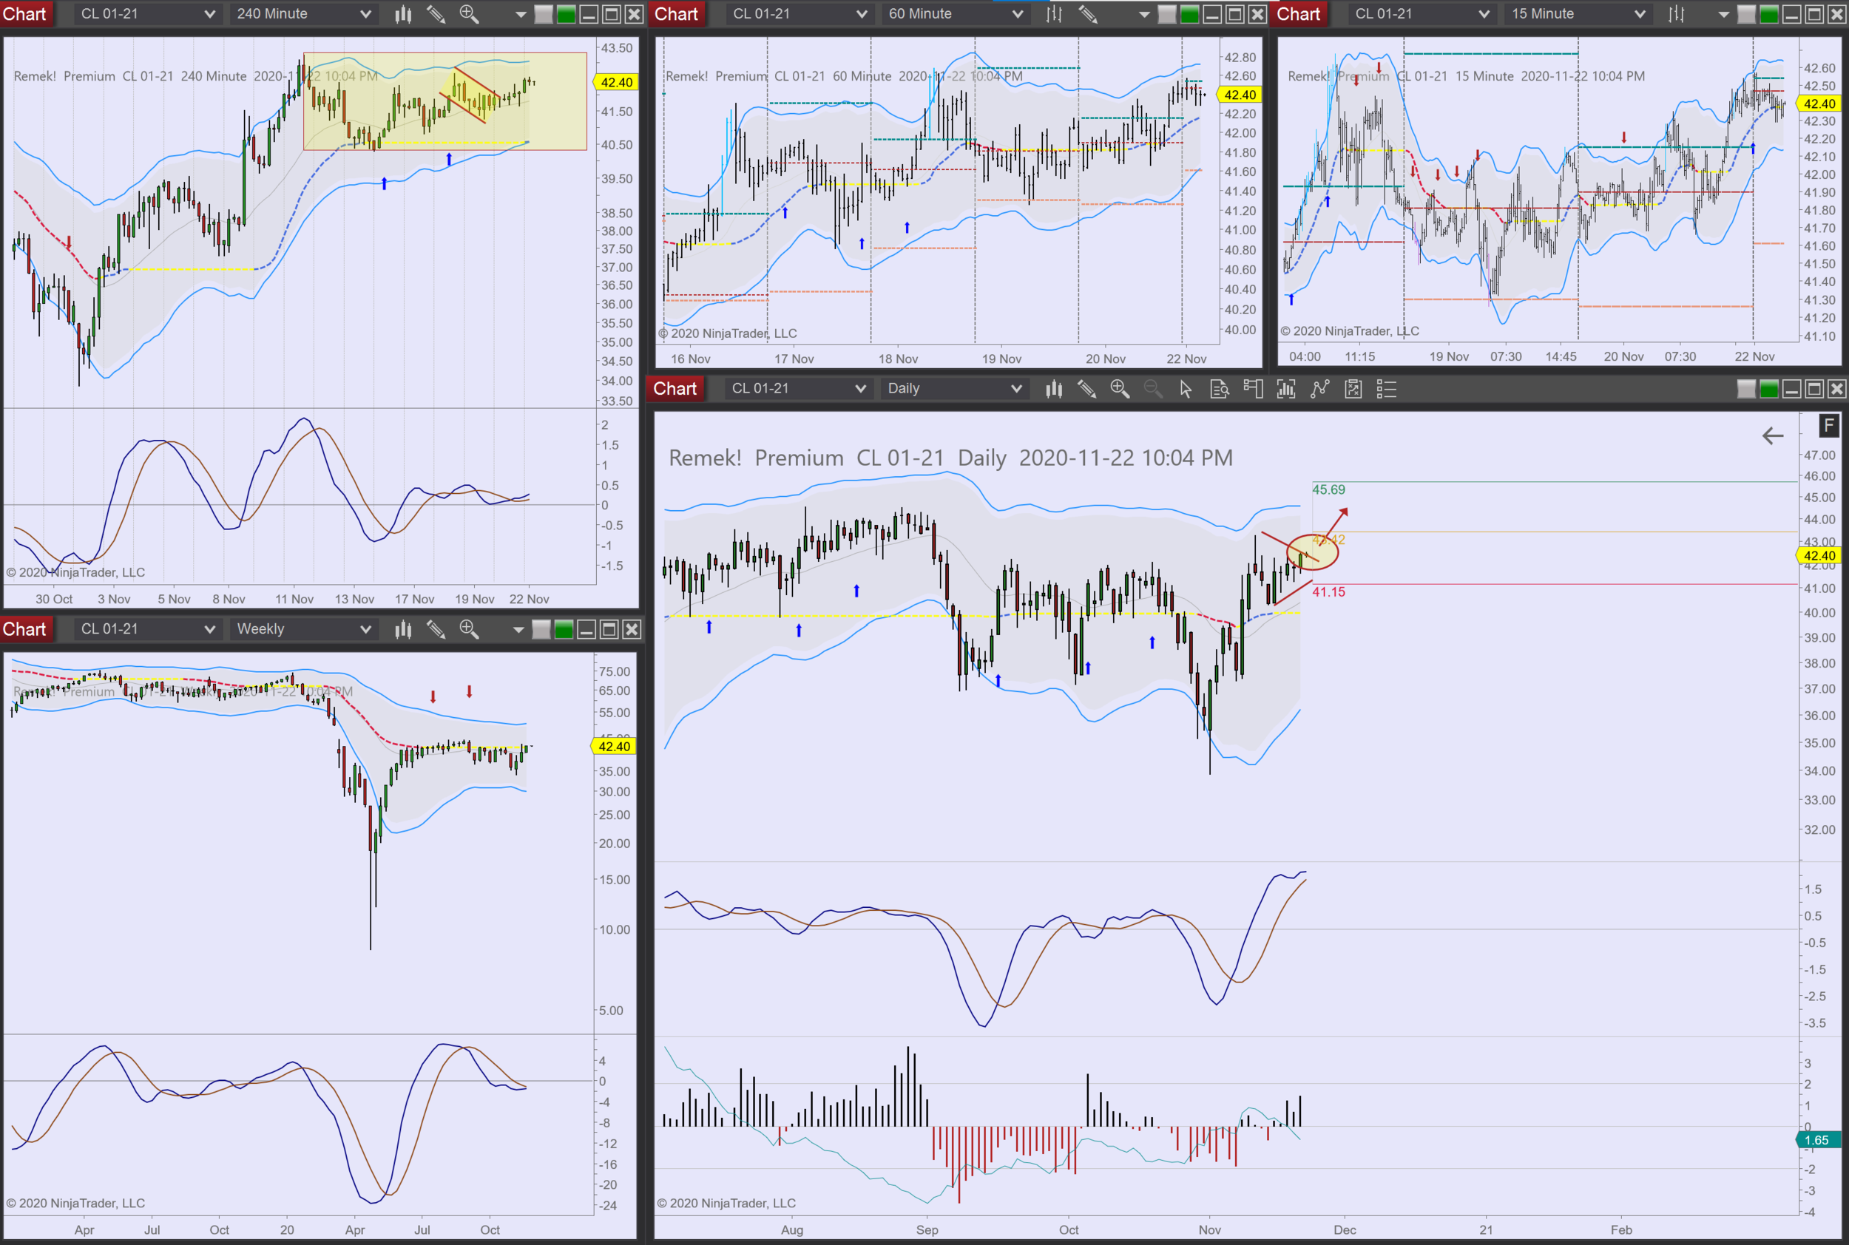Select the cursor pointer tool in Daily chart
1849x1245 pixels.
(x=1185, y=388)
